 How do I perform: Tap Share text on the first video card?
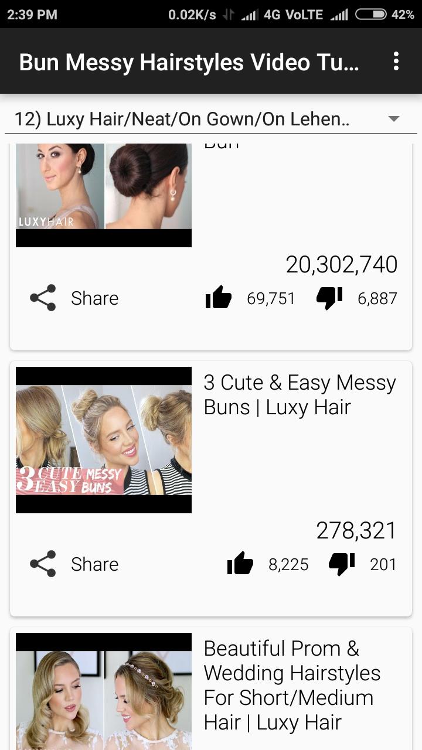point(94,298)
